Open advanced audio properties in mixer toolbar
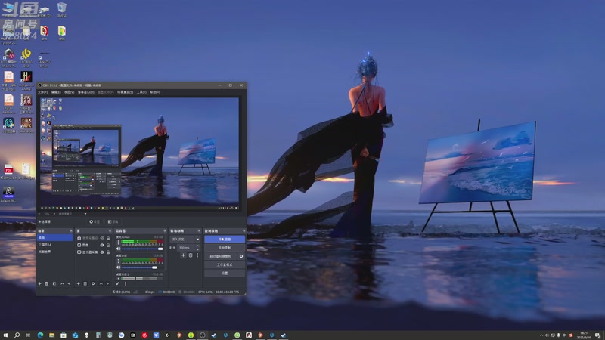This screenshot has width=605, height=340. [117, 284]
